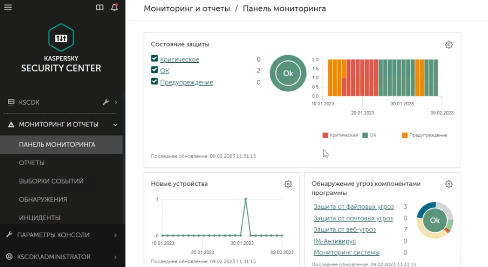Screen dimensions: 488x267
Task: Click the web threats count 7
Action: pyautogui.click(x=405, y=229)
